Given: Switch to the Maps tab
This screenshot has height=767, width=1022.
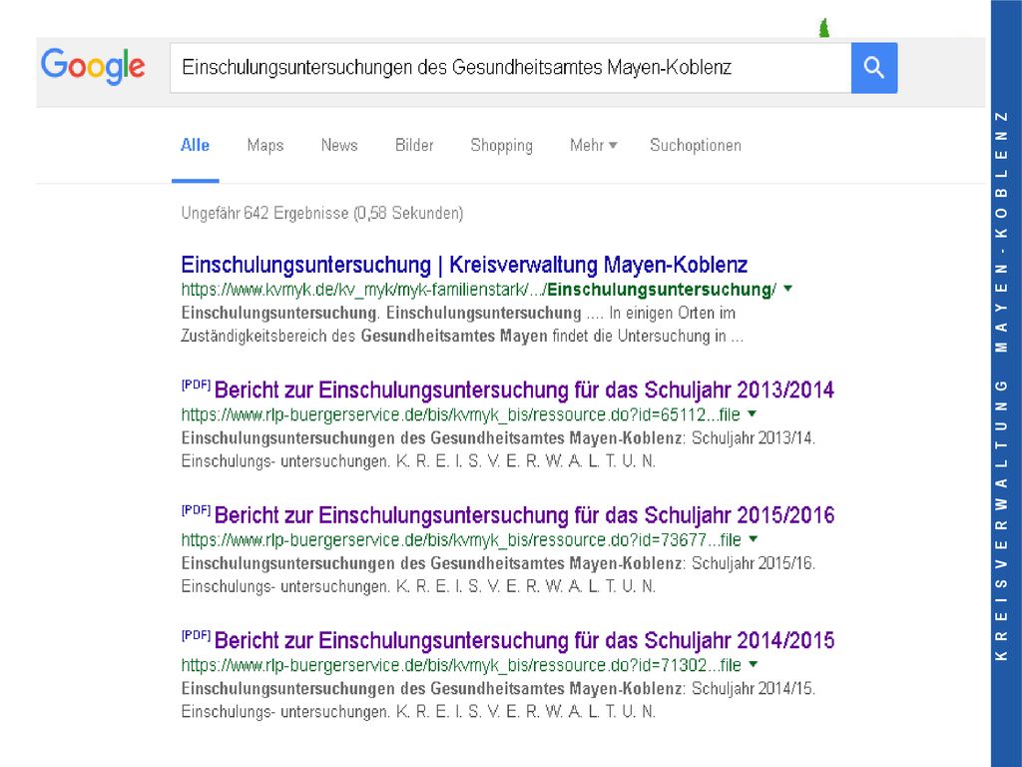Looking at the screenshot, I should (x=265, y=145).
